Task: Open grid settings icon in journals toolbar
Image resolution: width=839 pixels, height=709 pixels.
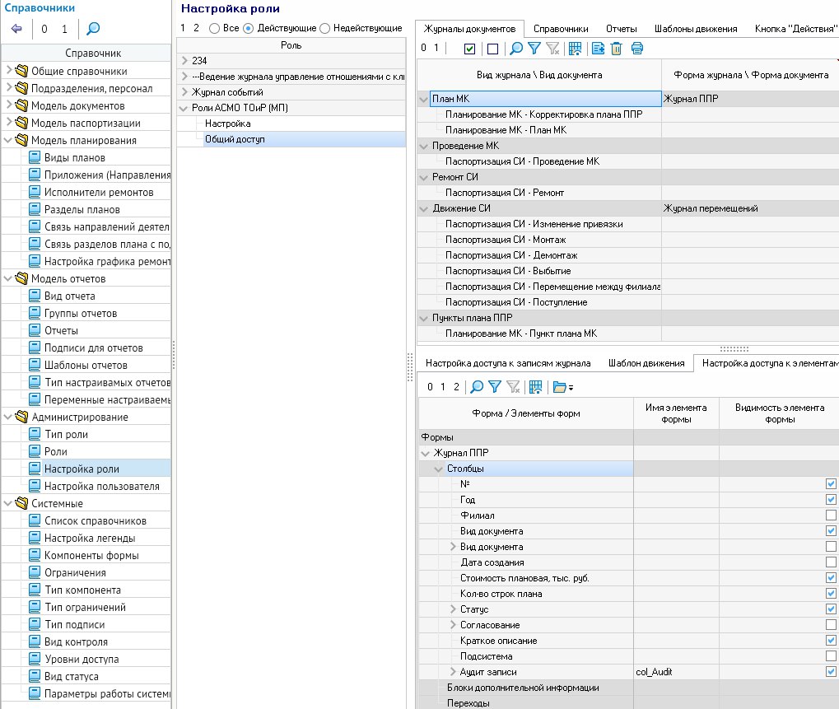Action: tap(576, 49)
